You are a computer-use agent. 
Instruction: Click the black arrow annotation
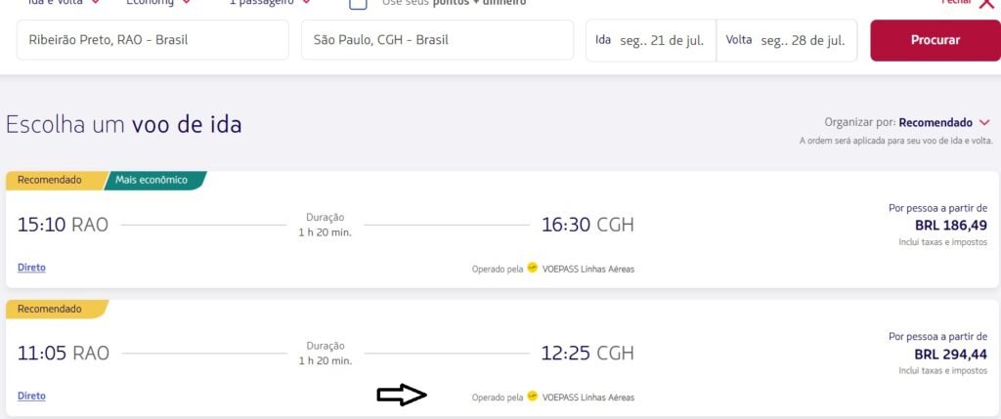coord(402,396)
